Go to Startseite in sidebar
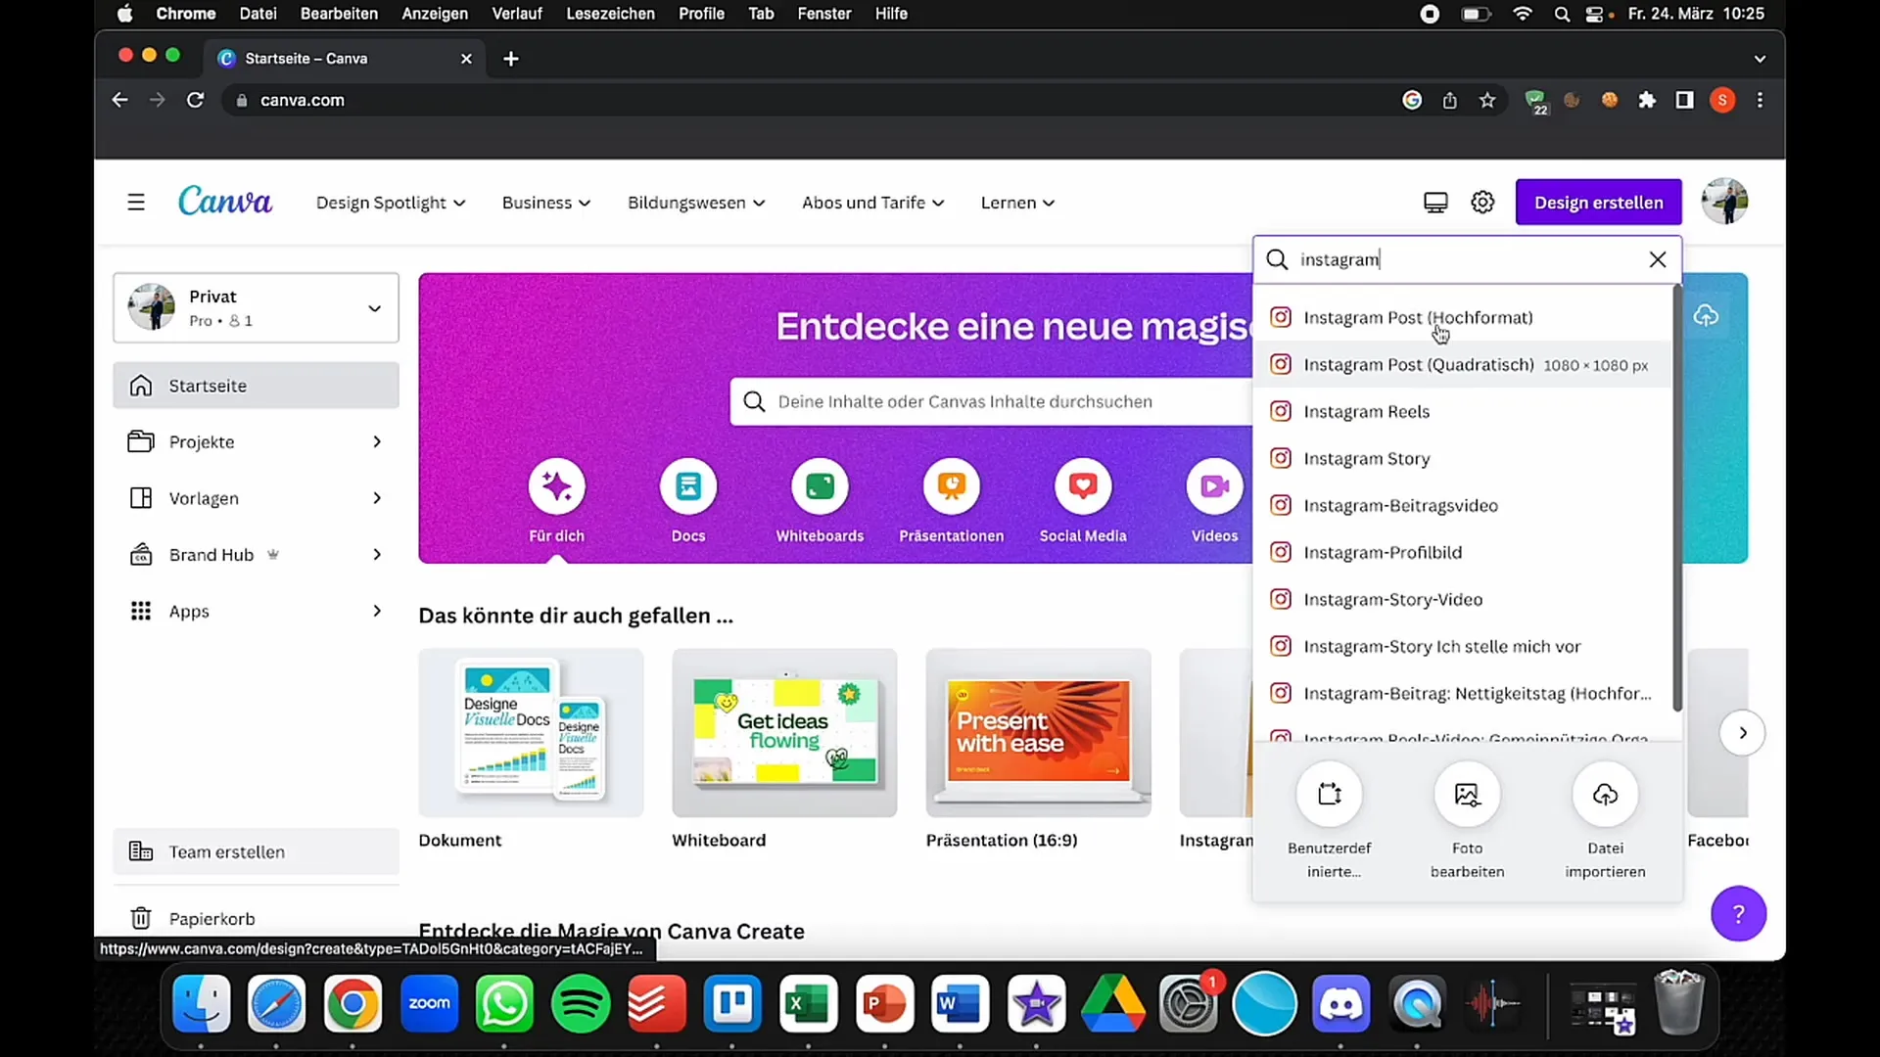1880x1057 pixels. (257, 386)
